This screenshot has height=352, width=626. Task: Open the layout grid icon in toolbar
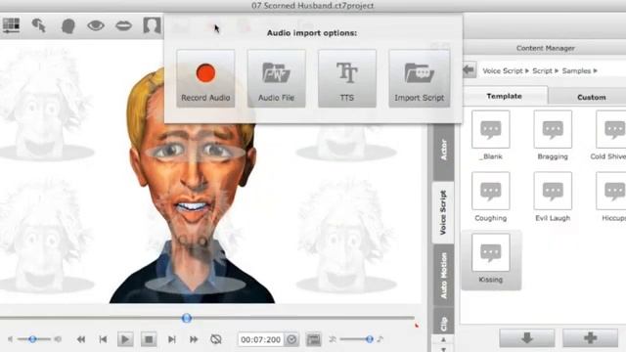pyautogui.click(x=11, y=26)
